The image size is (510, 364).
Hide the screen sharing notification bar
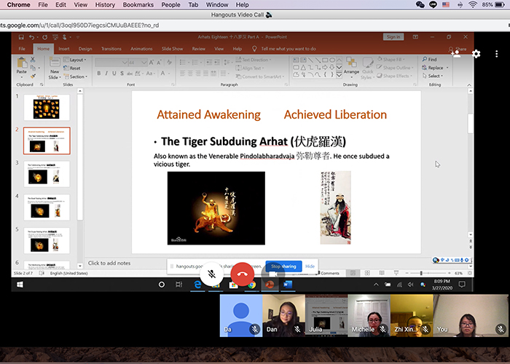[x=310, y=266]
